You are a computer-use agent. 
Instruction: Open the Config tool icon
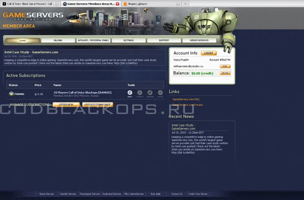pyautogui.click(x=140, y=92)
